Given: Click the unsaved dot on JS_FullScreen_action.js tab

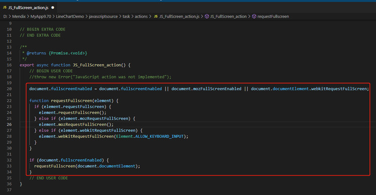Looking at the screenshot, I should (x=53, y=8).
